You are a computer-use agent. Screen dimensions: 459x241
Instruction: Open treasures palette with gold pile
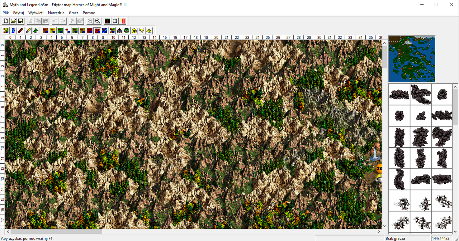pyautogui.click(x=149, y=31)
